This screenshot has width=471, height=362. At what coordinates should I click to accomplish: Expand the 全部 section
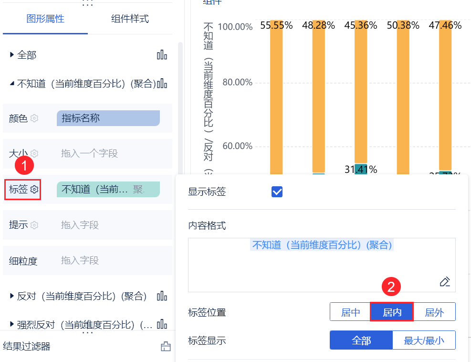click(12, 55)
